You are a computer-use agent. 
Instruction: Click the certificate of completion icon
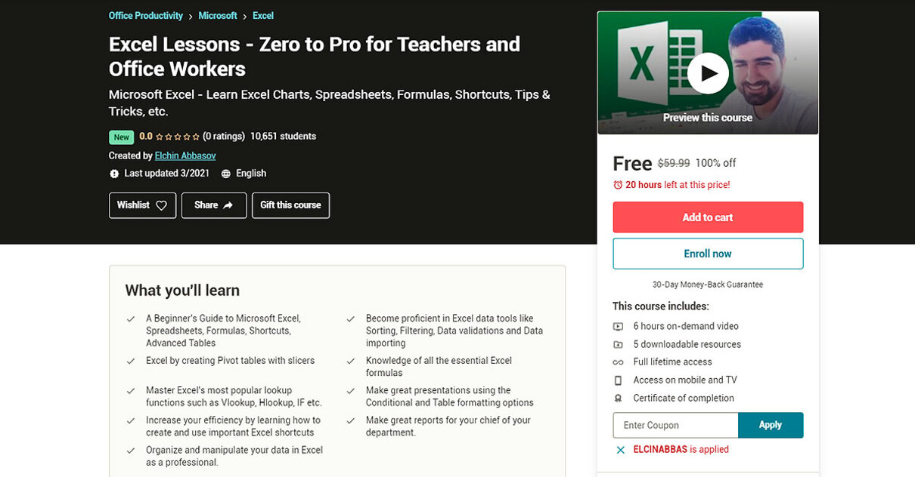pyautogui.click(x=618, y=399)
